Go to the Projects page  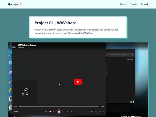coord(133,4)
